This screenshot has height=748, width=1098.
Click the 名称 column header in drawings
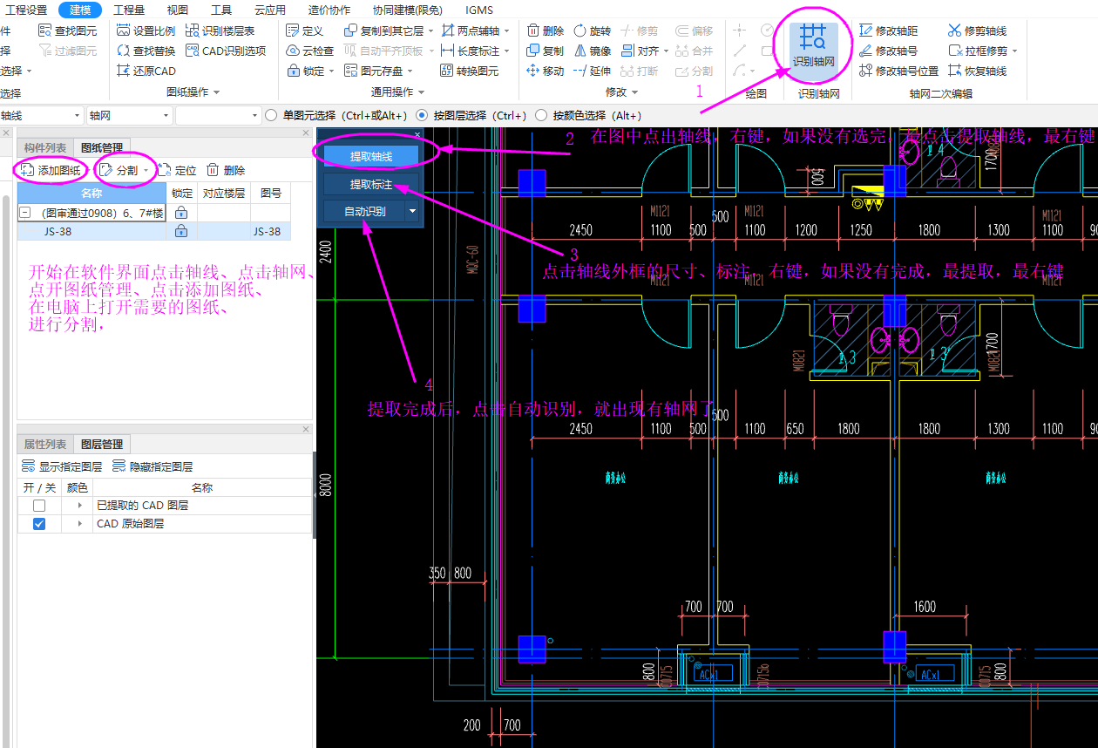[91, 193]
